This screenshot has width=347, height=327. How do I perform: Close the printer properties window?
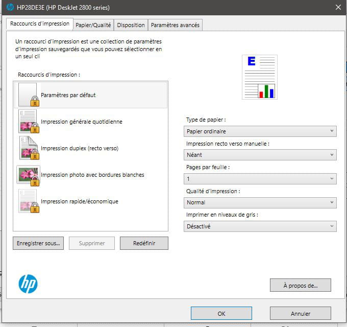click(x=338, y=7)
